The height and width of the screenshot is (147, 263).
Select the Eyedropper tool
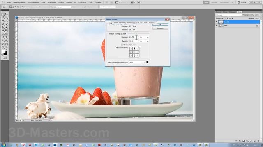point(7,20)
